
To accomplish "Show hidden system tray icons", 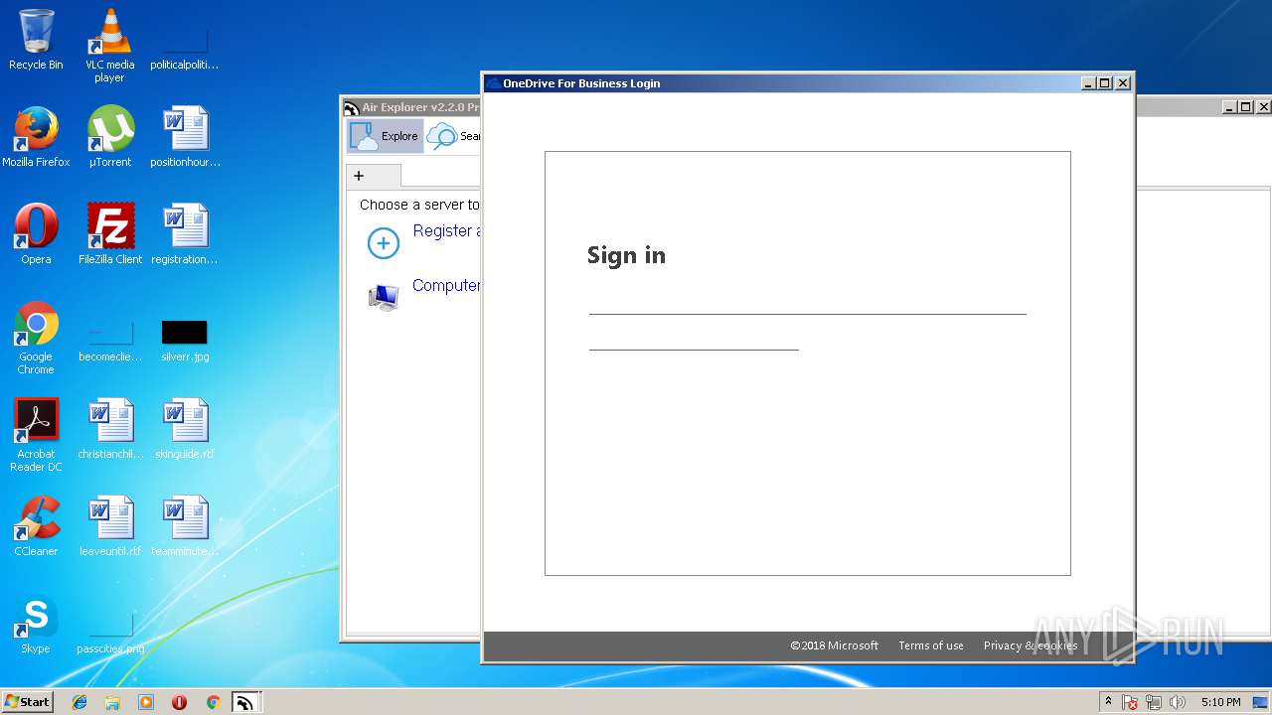I will click(1108, 702).
